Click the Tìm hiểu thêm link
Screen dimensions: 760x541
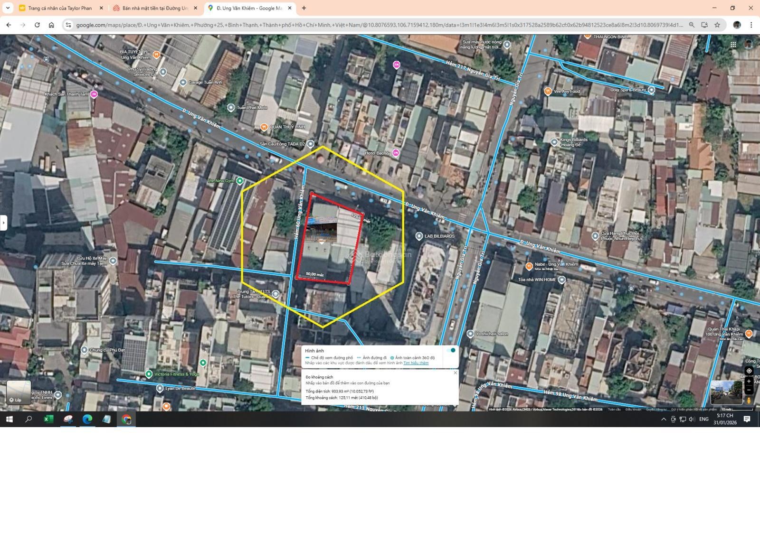pos(416,363)
